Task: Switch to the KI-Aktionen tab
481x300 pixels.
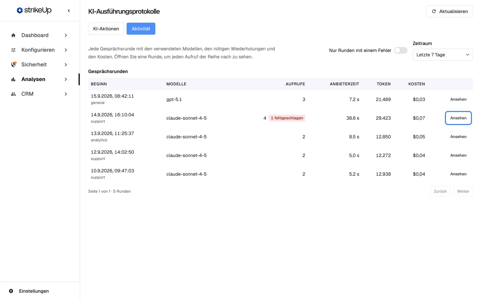Action: [x=106, y=29]
